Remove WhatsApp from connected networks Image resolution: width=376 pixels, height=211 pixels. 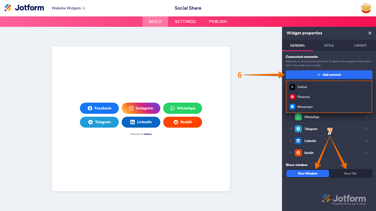[x=366, y=117]
